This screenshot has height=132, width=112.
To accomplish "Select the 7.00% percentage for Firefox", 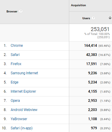I will 105,64.
